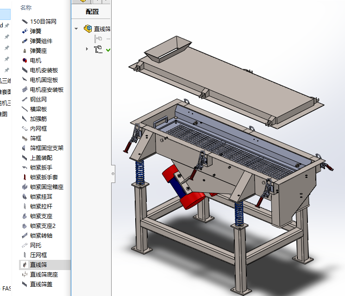Screen dimensions: 345x296
Task: Click the 上盖装配 assembly icon
Action: 25,158
